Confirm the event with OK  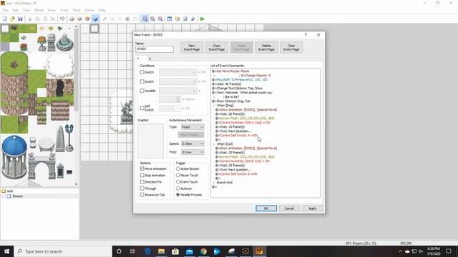tap(266, 208)
